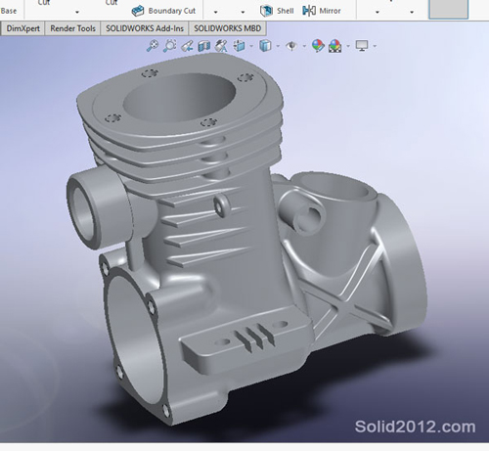Click the Edit Appearance color ball icon
This screenshot has width=489, height=451.
(318, 46)
